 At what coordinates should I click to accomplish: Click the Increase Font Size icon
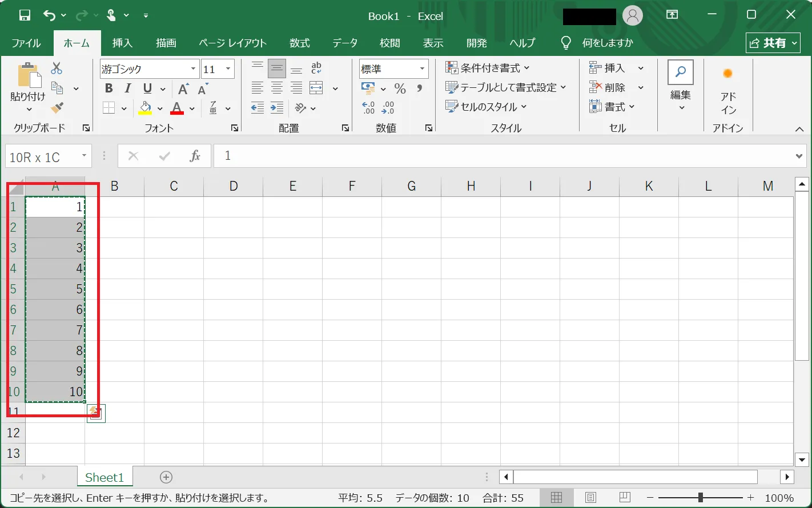(183, 88)
